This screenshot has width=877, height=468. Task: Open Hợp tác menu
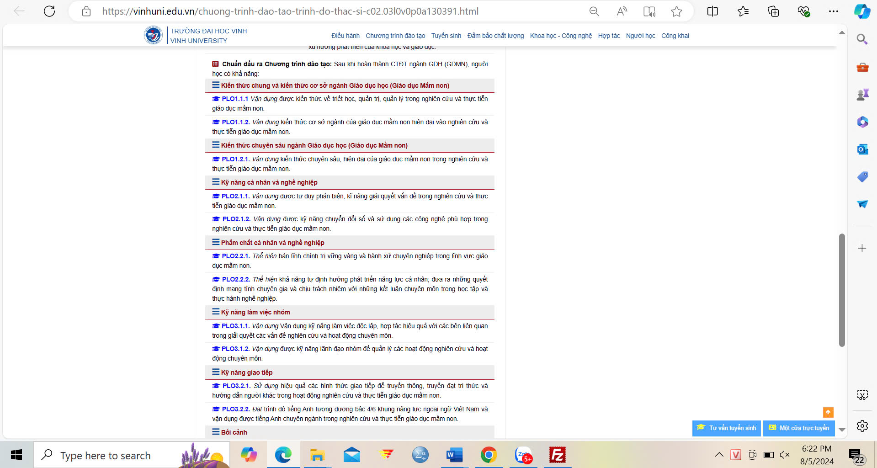[x=609, y=36]
